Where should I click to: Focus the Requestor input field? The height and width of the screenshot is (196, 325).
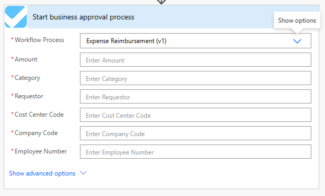coord(196,97)
